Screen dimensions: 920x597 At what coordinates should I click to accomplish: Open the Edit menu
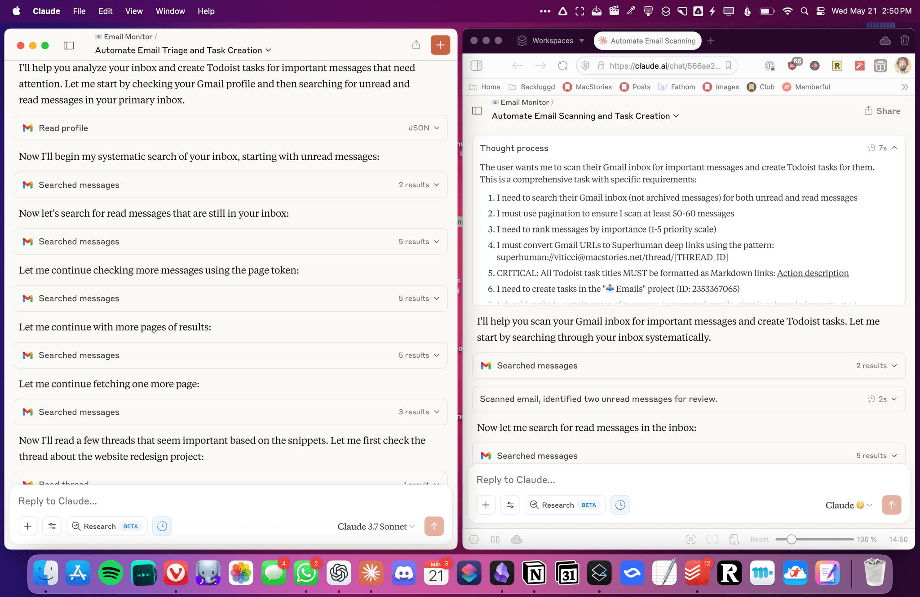[105, 11]
